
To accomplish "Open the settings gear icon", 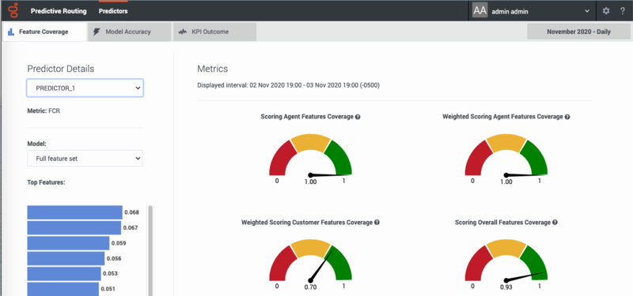I will click(606, 11).
